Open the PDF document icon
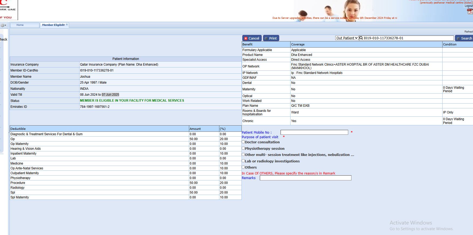 [469, 12]
